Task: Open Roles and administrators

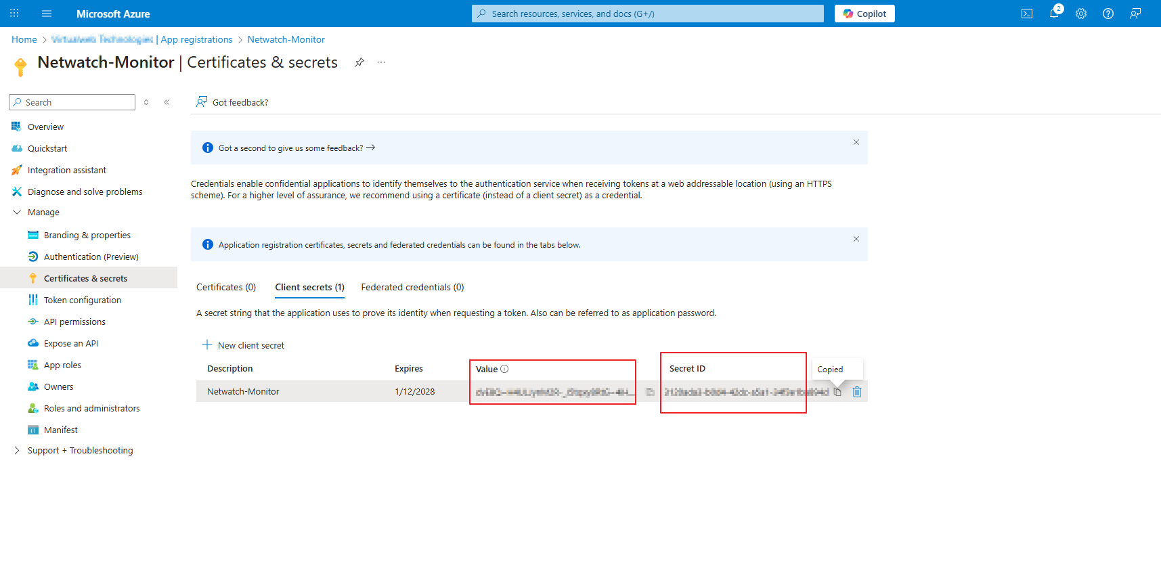Action: point(91,408)
